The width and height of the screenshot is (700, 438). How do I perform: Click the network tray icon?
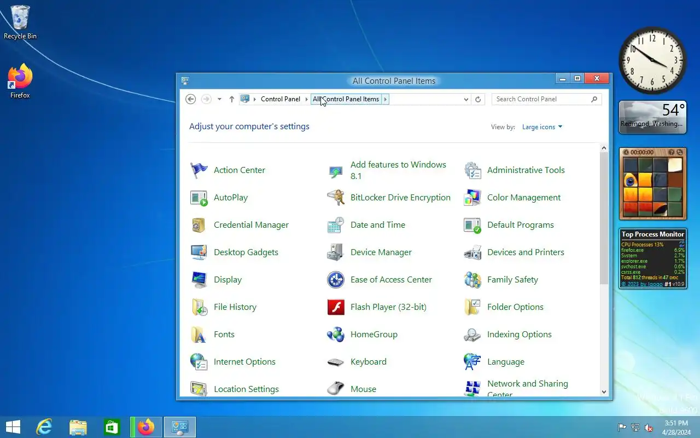pos(635,428)
